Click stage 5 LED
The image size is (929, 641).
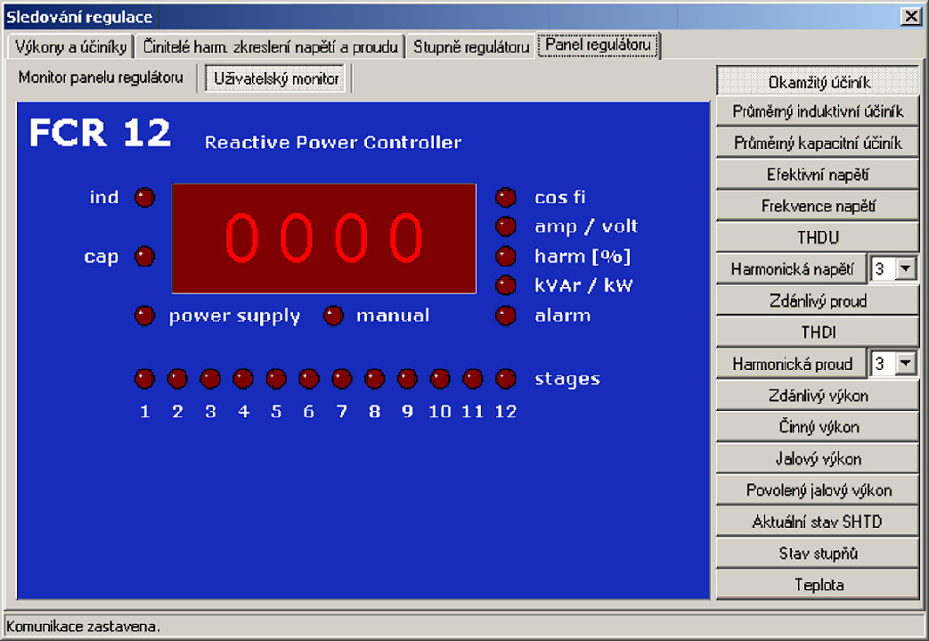tap(276, 378)
